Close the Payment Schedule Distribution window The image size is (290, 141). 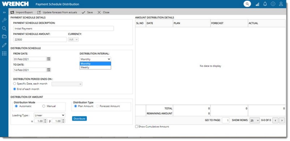tap(103, 12)
